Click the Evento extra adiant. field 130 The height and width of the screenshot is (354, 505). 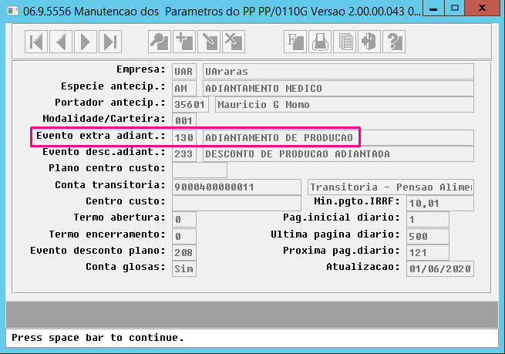point(184,138)
